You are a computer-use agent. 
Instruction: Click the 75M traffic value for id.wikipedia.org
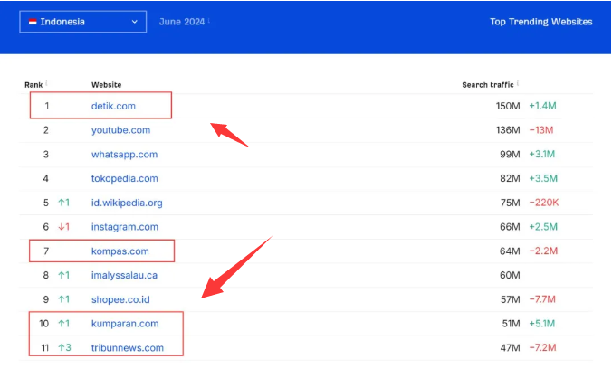[x=510, y=203]
